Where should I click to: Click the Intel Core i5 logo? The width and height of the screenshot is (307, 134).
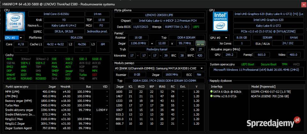(15, 21)
